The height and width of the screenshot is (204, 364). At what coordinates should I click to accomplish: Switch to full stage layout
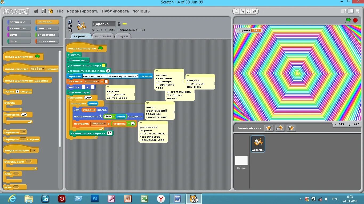(x=351, y=11)
